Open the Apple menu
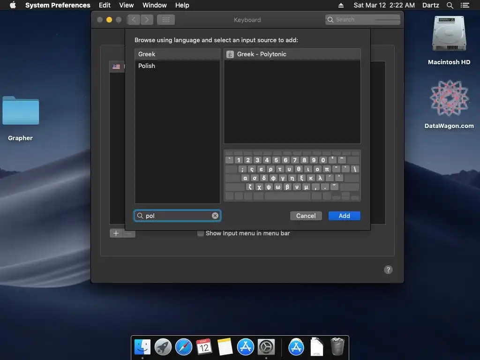 point(13,5)
